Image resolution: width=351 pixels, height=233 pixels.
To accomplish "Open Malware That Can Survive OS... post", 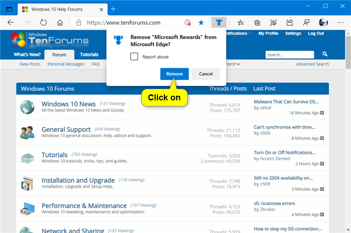I will 286,102.
